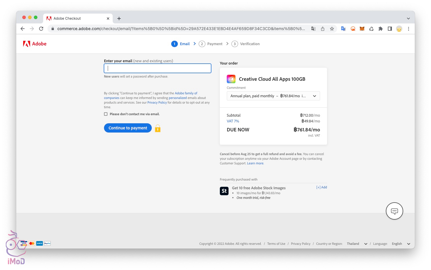This screenshot has height=270, width=431.
Task: Open a new browser tab
Action: [x=119, y=19]
